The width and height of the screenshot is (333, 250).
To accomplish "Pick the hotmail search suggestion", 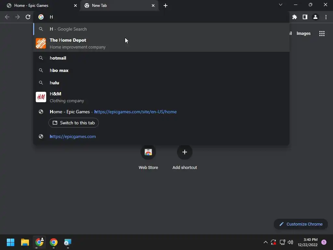I will point(161,58).
